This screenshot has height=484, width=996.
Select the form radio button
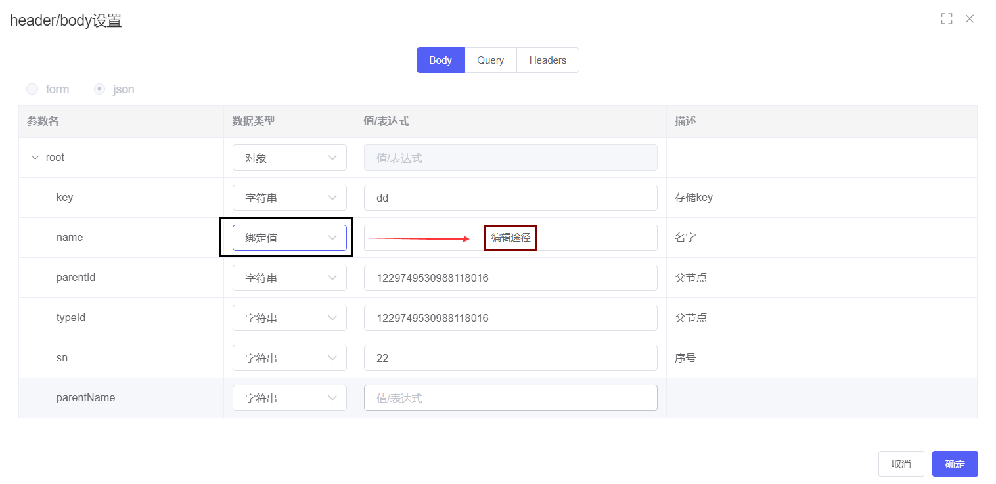32,89
